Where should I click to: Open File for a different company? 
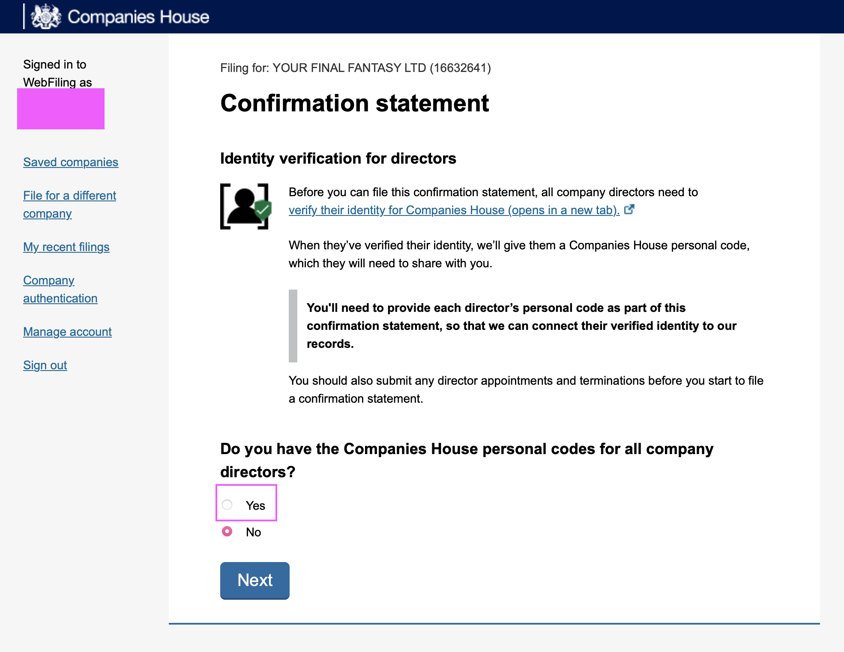[x=69, y=204]
